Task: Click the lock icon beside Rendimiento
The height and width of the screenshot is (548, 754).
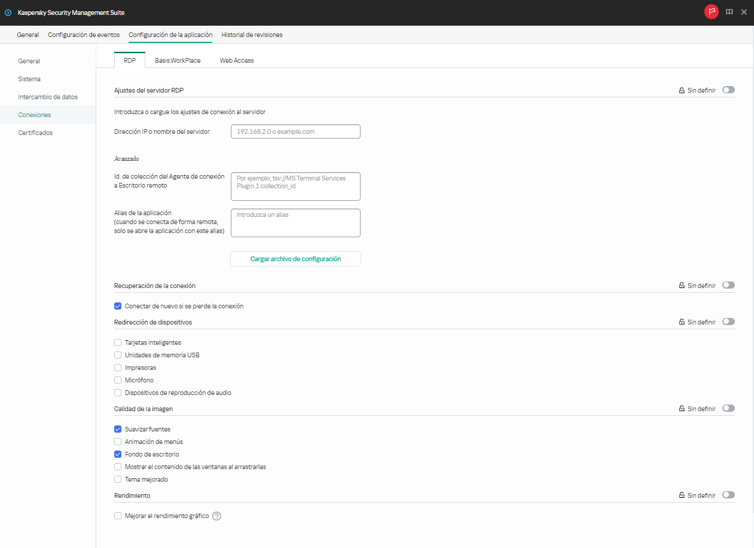Action: point(682,495)
